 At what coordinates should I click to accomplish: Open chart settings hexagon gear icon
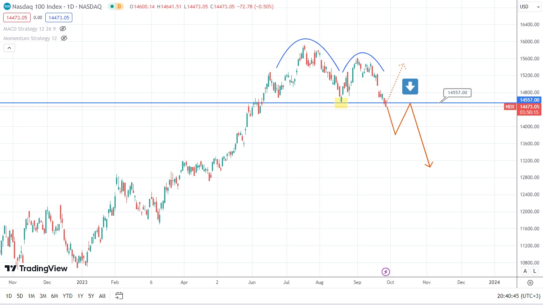click(x=530, y=283)
